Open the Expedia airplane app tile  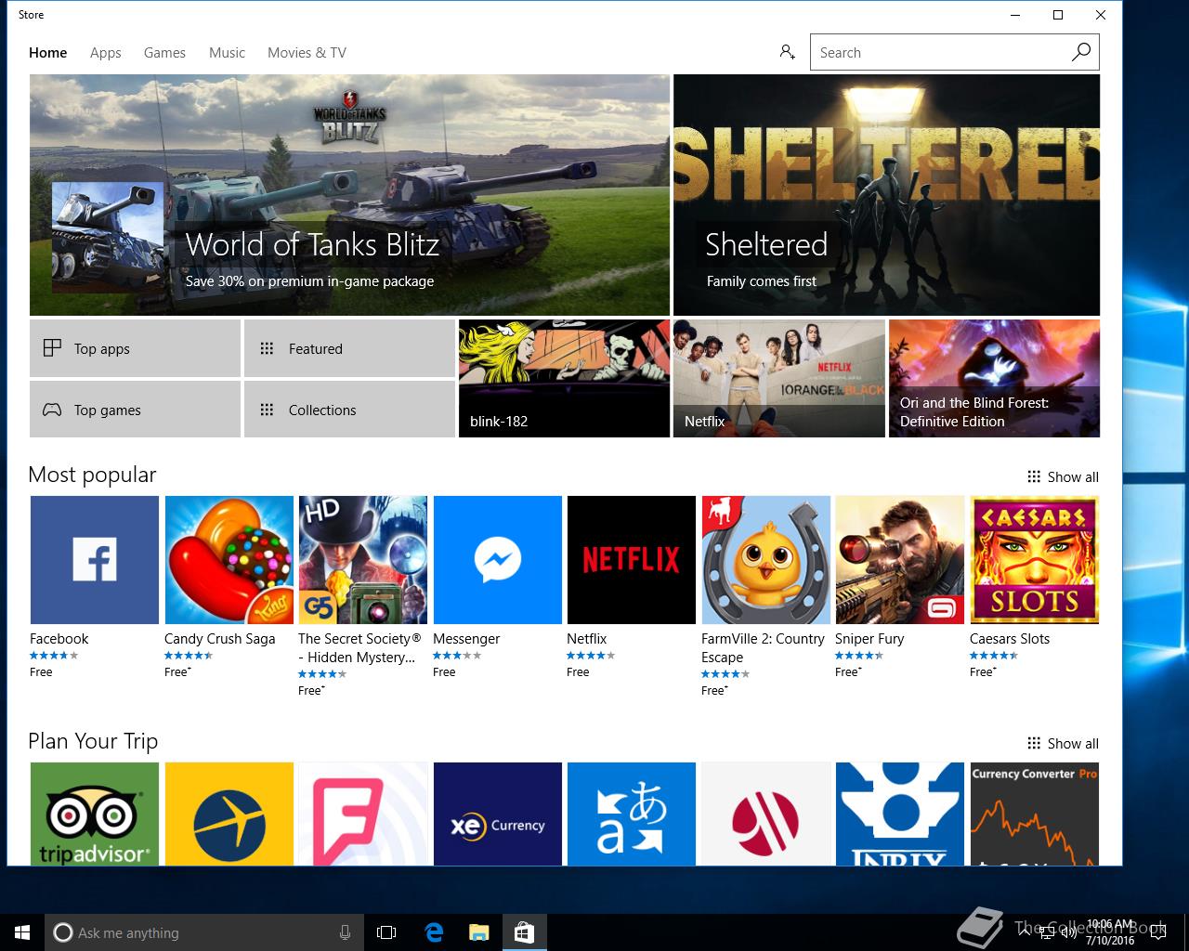tap(229, 814)
